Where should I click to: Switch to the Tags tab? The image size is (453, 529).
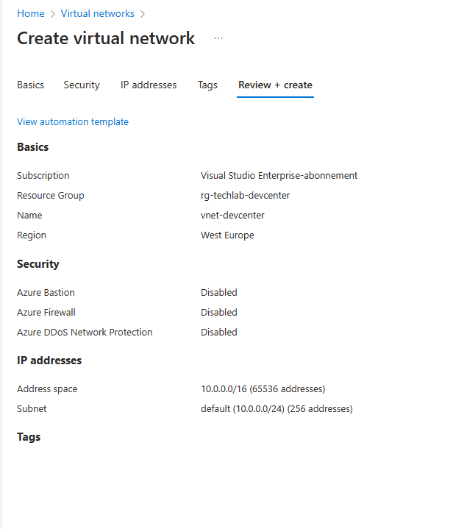click(x=207, y=85)
